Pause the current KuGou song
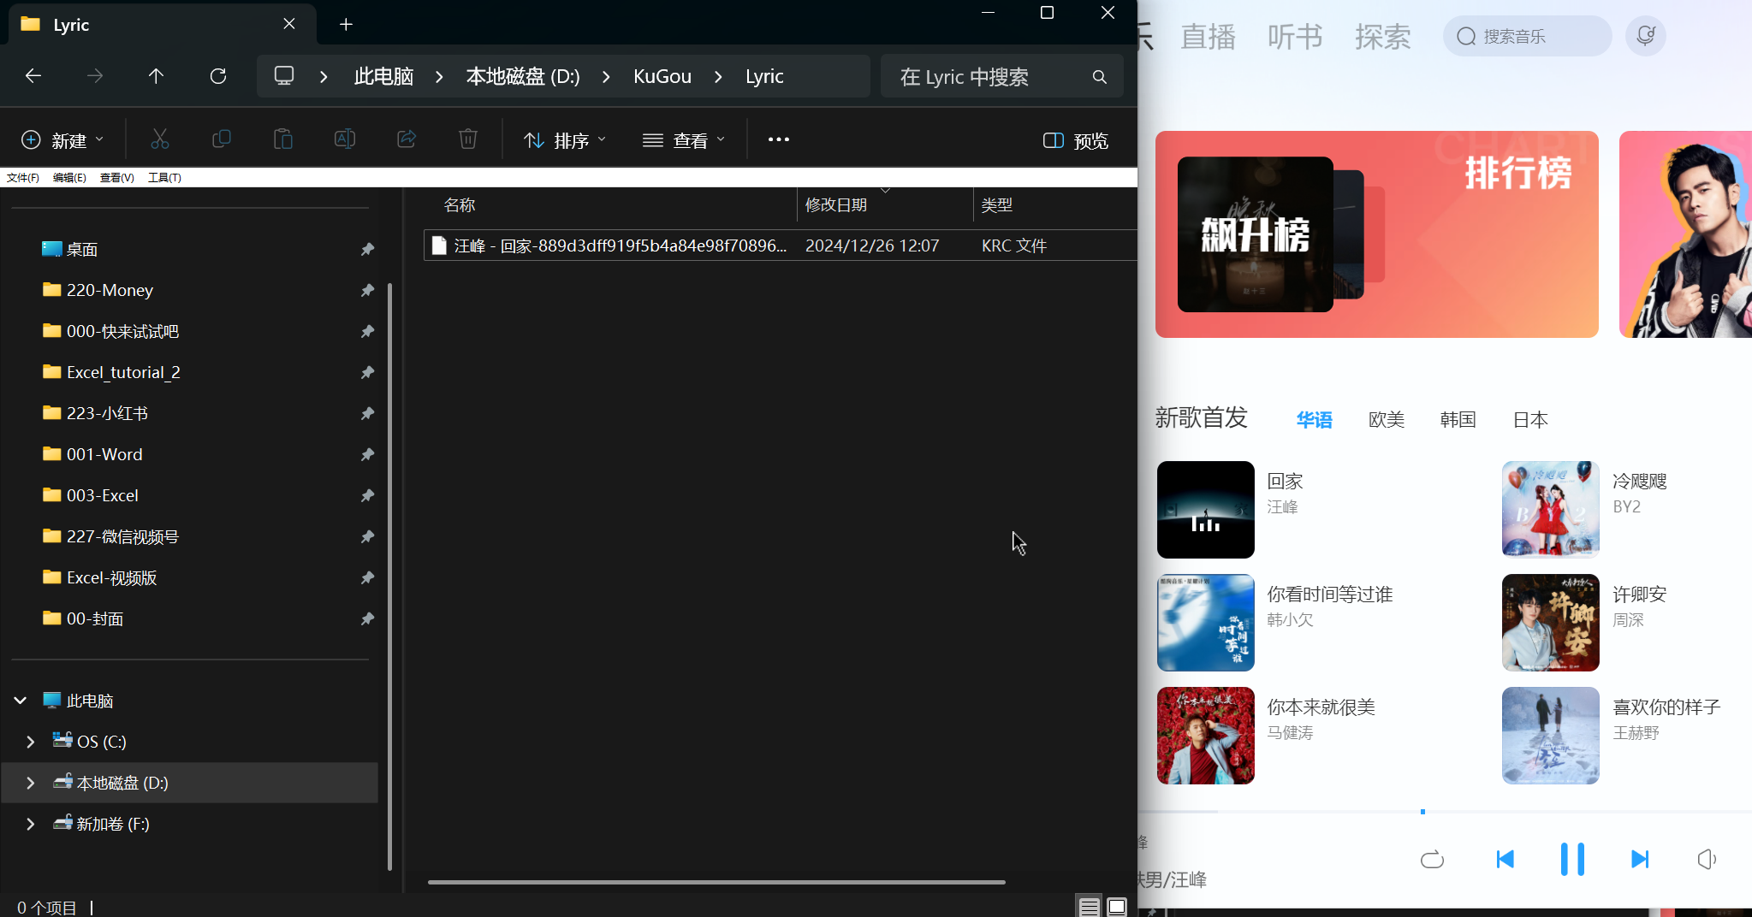This screenshot has width=1752, height=917. pyautogui.click(x=1572, y=859)
